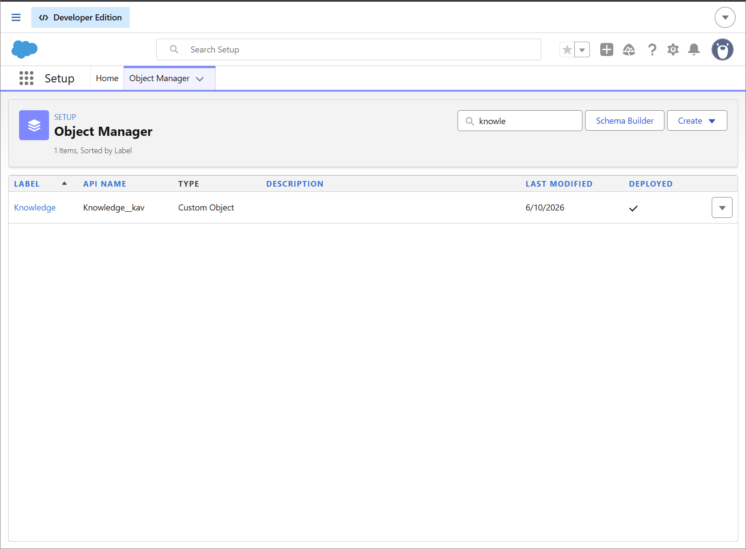Expand the Object Manager tab chevron
Screen dimensions: 746x549
(x=200, y=79)
